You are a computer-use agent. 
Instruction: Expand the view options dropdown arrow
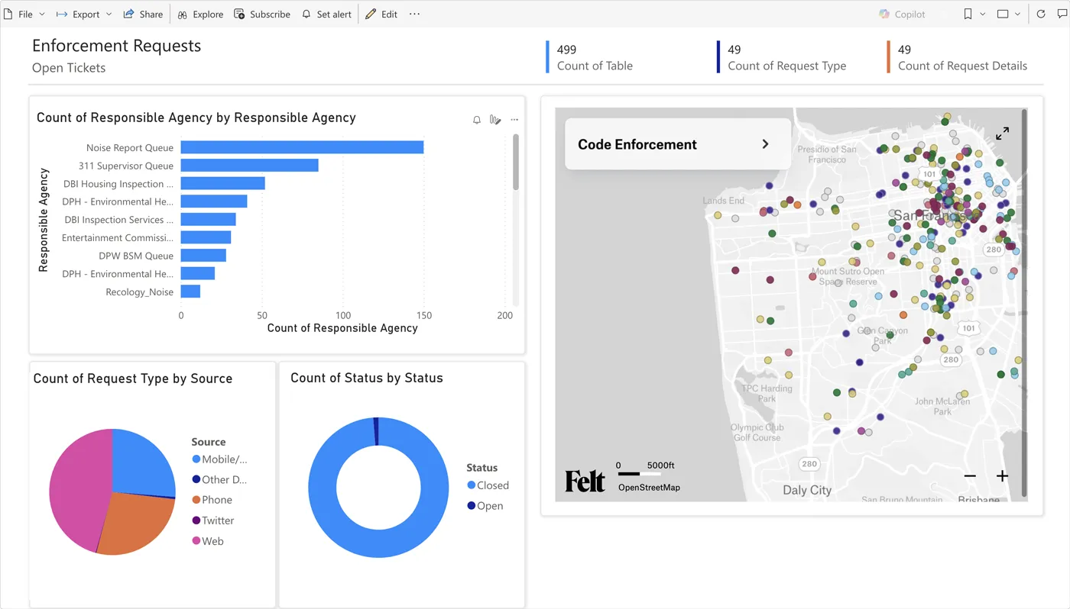click(1017, 14)
